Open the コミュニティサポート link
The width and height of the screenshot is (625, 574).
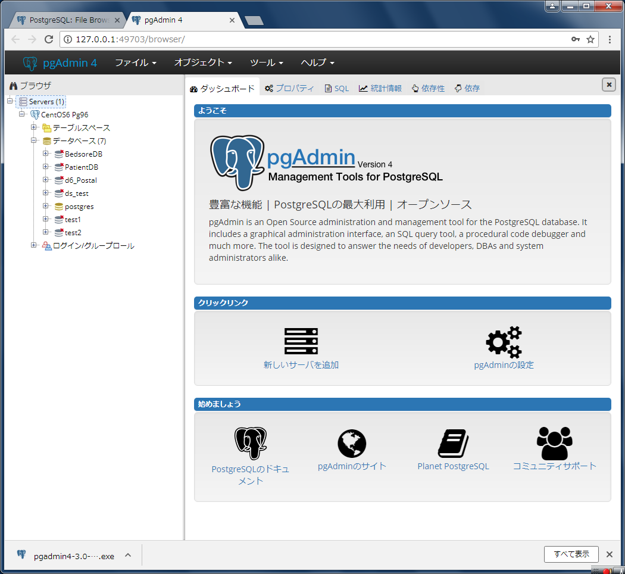pos(554,466)
